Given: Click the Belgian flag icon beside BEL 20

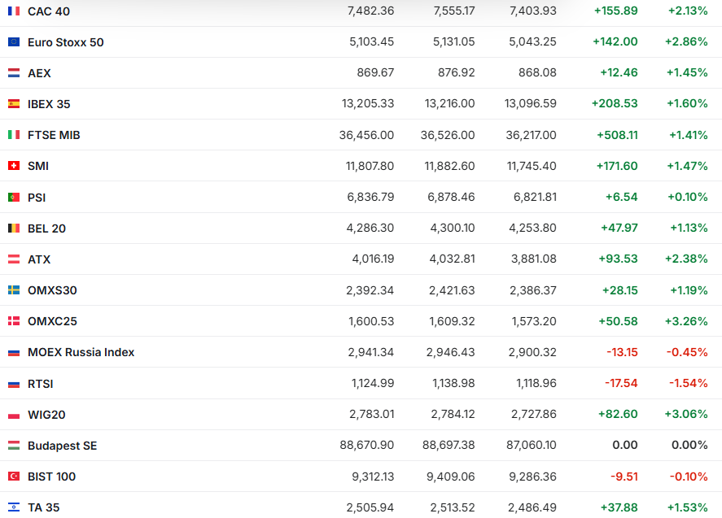Looking at the screenshot, I should 14,229.
